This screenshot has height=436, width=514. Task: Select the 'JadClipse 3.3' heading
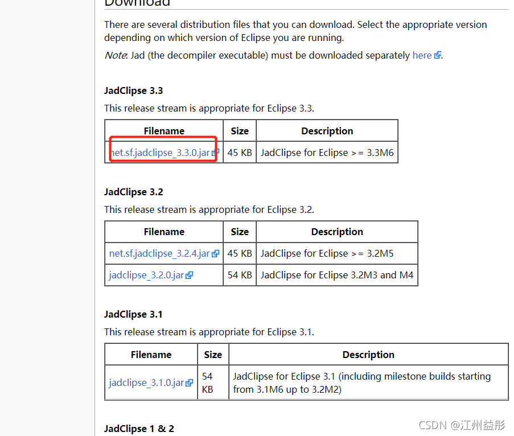click(133, 91)
